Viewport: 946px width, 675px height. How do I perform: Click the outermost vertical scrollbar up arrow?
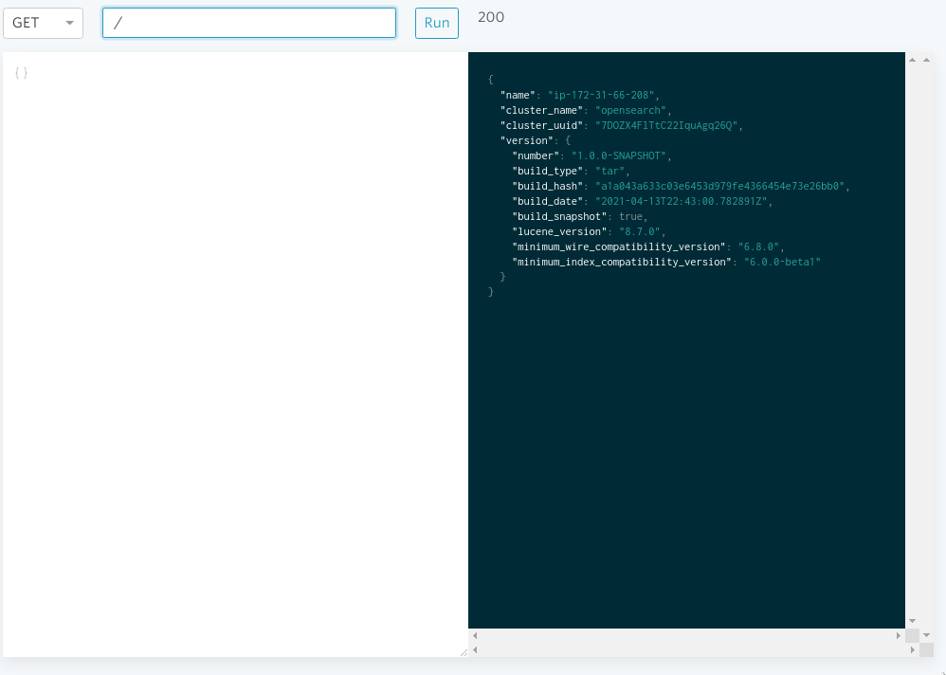(926, 59)
